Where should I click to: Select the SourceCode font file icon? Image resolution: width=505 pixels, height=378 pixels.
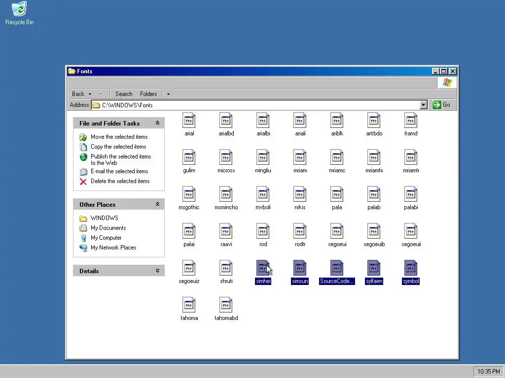[337, 268]
